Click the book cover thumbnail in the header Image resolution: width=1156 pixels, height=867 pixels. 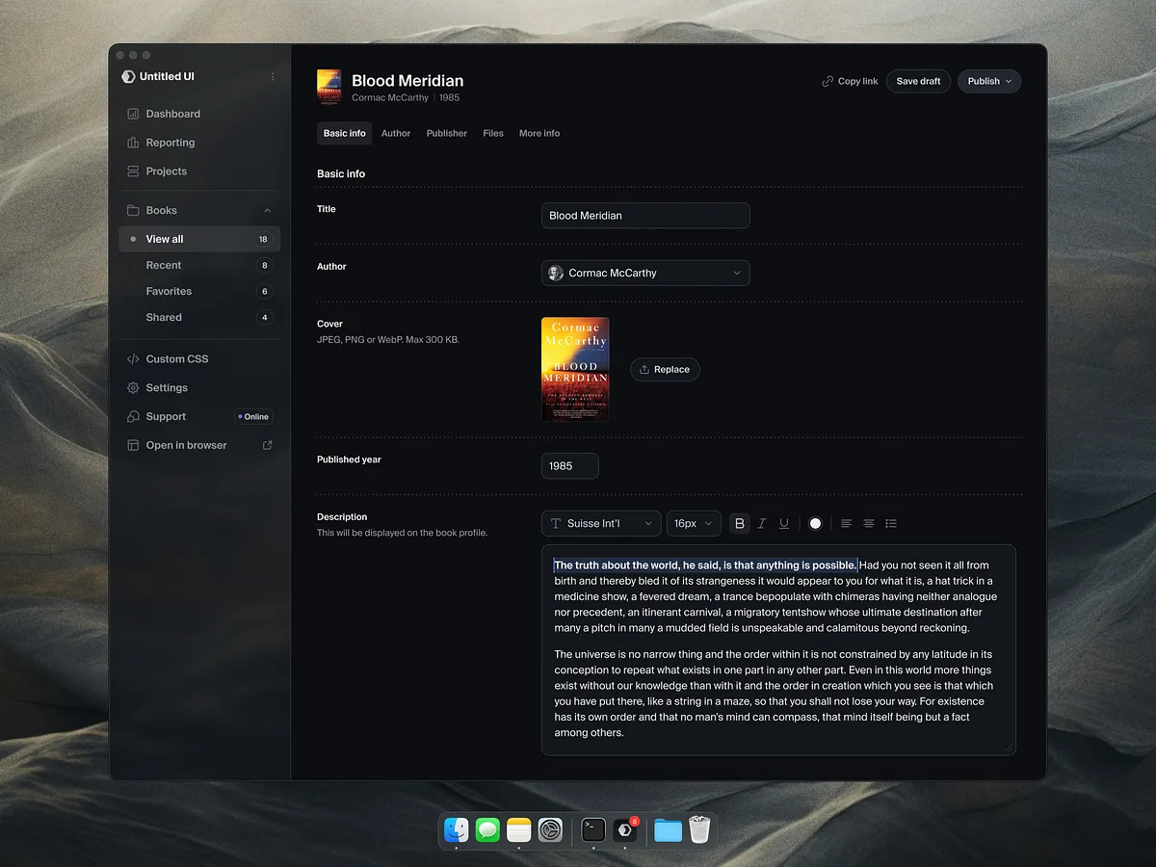pos(329,86)
